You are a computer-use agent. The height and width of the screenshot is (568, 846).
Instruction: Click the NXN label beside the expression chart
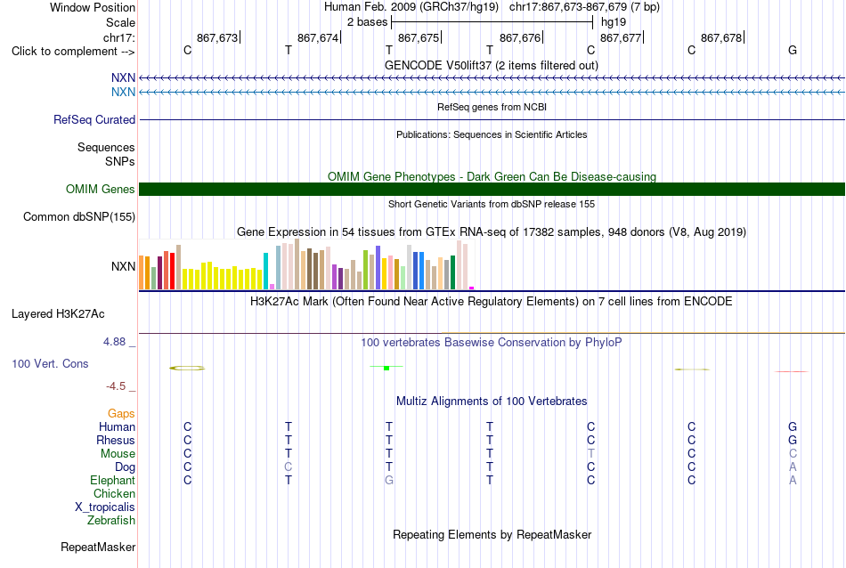click(x=123, y=266)
